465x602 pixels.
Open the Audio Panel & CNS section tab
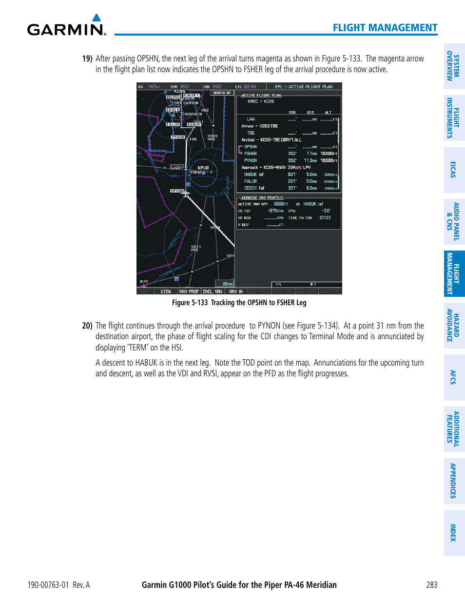[454, 222]
